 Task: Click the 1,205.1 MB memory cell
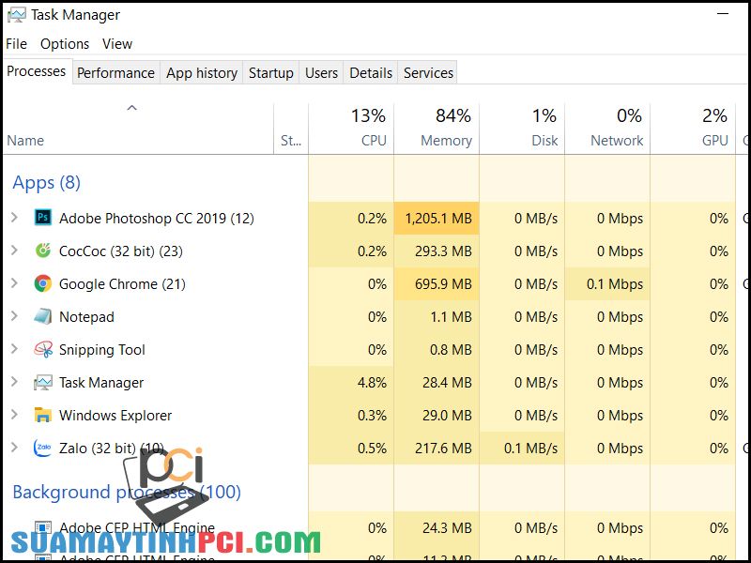tap(437, 219)
